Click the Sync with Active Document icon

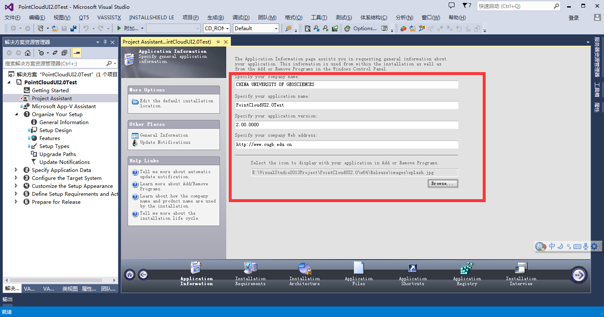click(55, 53)
